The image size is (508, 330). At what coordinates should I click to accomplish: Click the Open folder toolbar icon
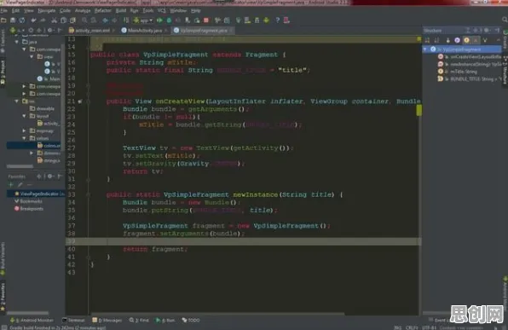click(3, 20)
